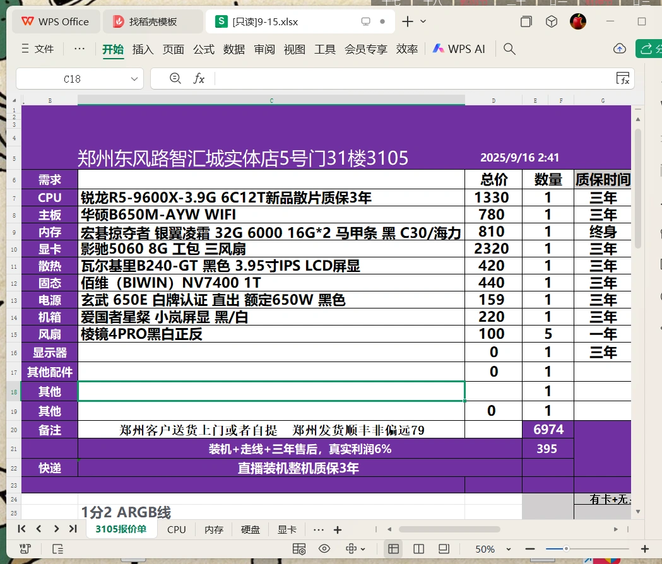Select the [只读]9-15.xlsx document tab
This screenshot has height=564, width=662.
tap(300, 21)
